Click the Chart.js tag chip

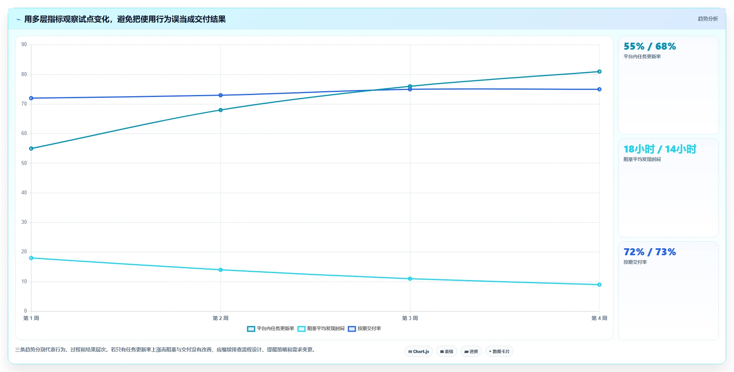419,351
